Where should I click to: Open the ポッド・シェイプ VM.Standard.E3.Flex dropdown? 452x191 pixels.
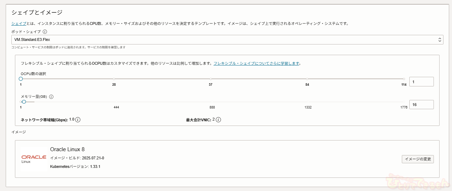click(x=227, y=39)
